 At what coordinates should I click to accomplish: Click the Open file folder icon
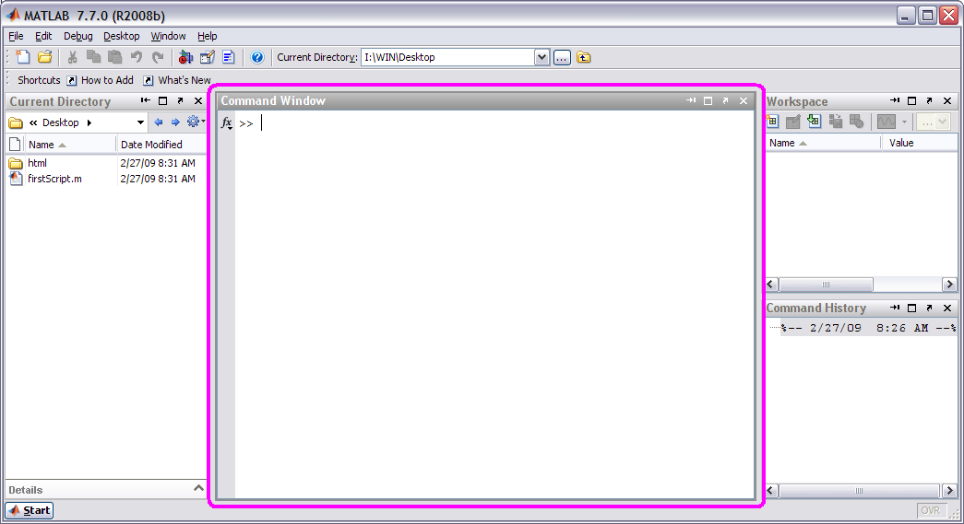coord(44,57)
